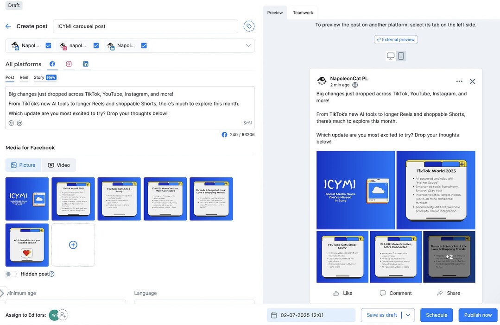The image size is (500, 325).
Task: Click Share in the post preview
Action: coord(449,293)
